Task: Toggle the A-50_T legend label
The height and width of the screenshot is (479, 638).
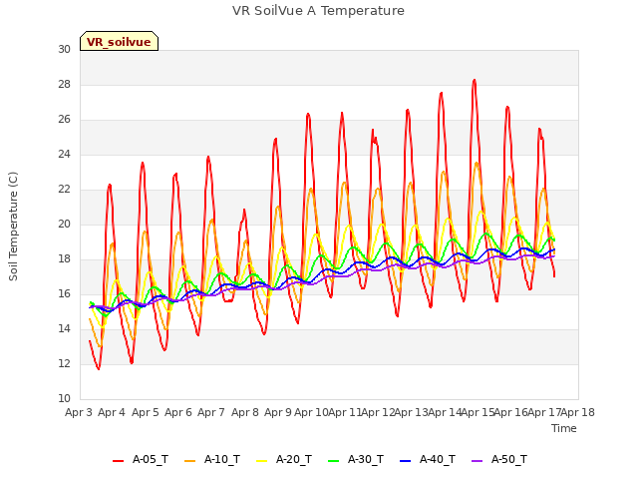Action: pos(509,459)
